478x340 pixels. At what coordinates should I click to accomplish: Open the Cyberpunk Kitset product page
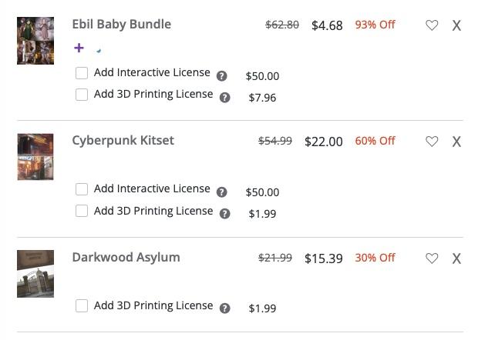click(x=123, y=140)
